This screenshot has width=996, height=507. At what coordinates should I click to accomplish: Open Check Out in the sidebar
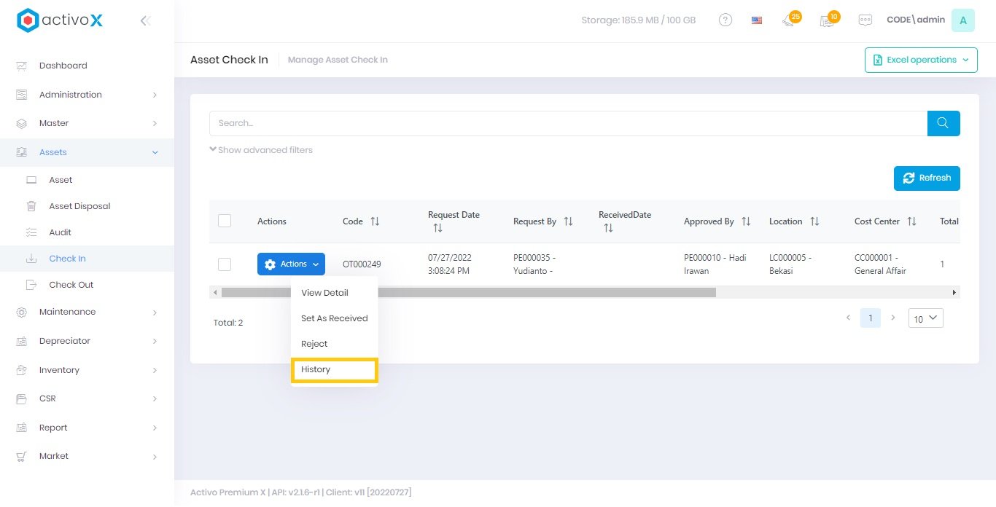pyautogui.click(x=71, y=285)
